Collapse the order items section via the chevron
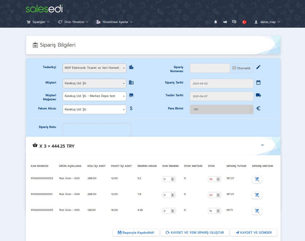 (x=262, y=145)
